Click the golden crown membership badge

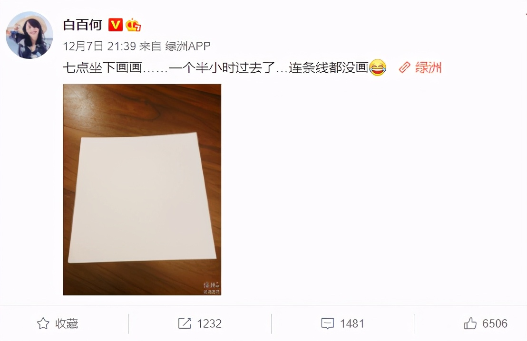(133, 25)
